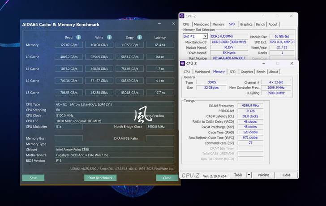Click the Validate button in CPU-Z
Screen dimensions: 326x206
[263, 175]
